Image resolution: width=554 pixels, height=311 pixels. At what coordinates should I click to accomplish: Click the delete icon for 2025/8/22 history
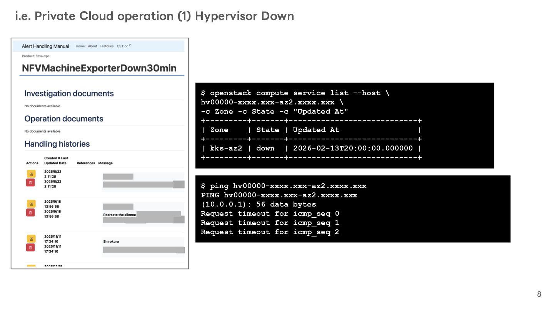31,183
